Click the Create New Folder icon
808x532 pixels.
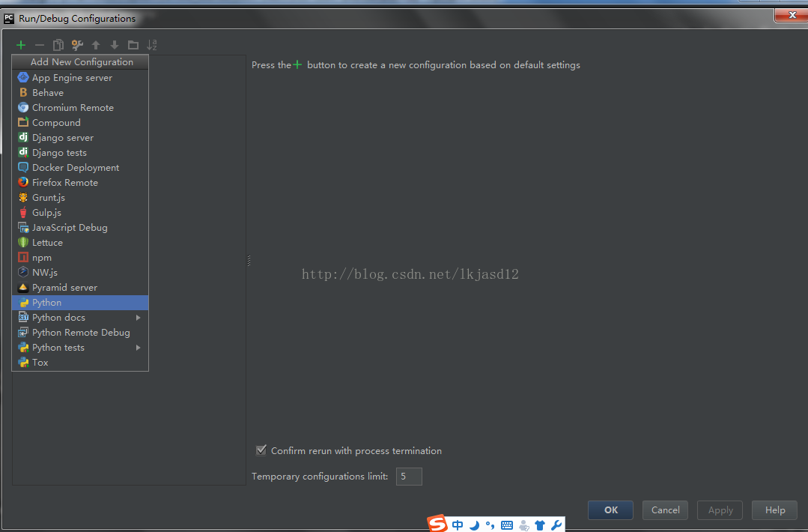[x=133, y=46]
